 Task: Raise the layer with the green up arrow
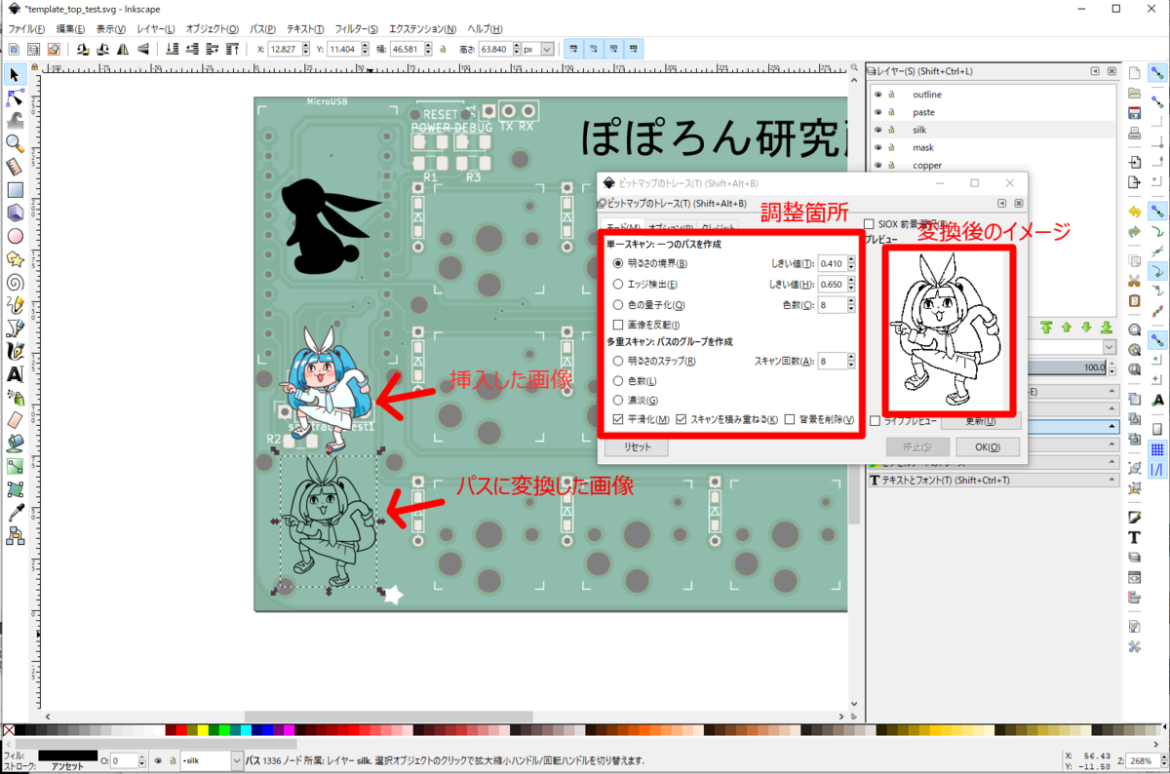click(1066, 327)
